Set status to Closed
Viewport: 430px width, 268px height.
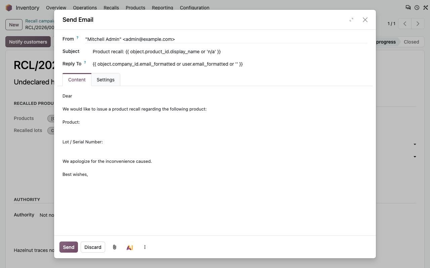(411, 42)
